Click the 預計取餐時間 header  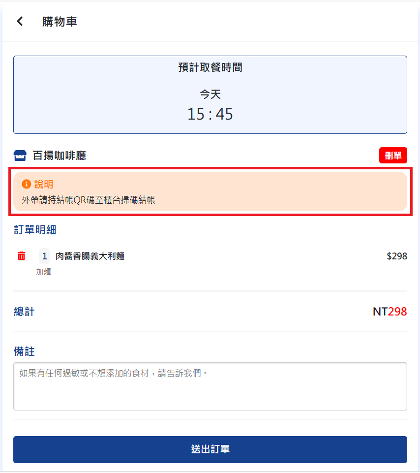pyautogui.click(x=210, y=67)
